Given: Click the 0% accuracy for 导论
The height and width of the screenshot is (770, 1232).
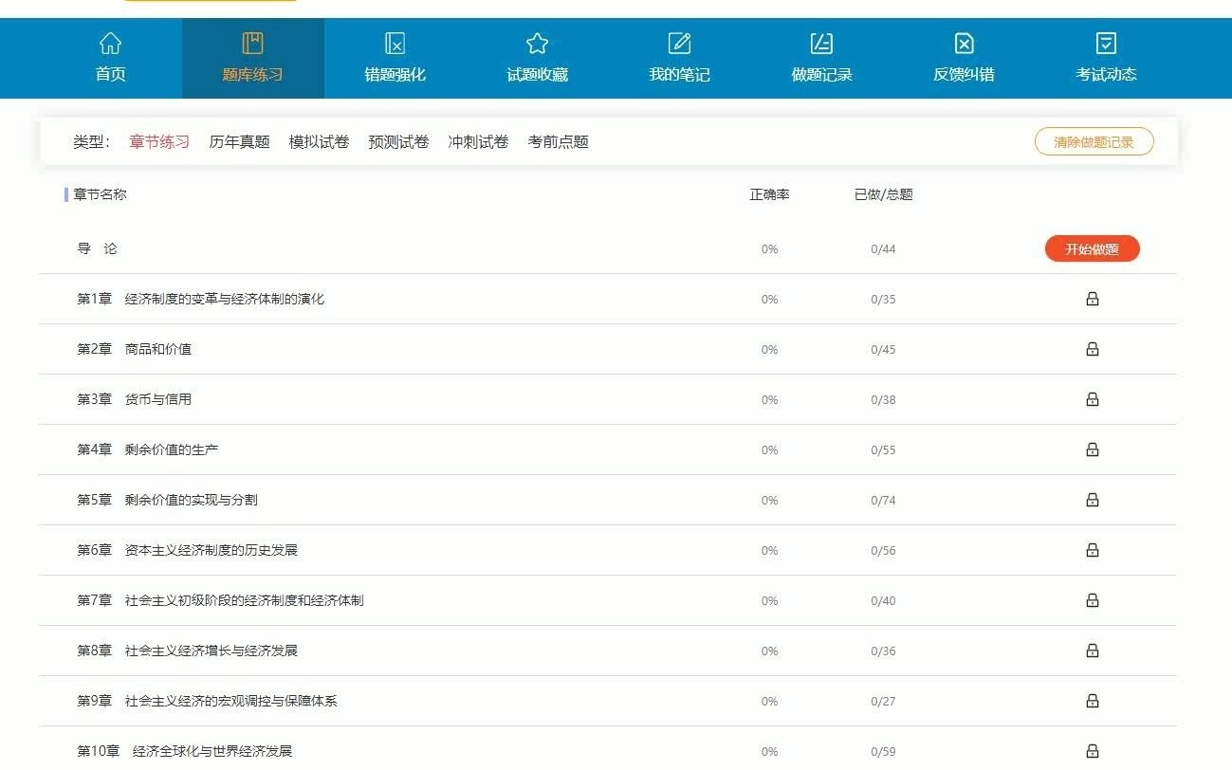Looking at the screenshot, I should click(x=769, y=249).
